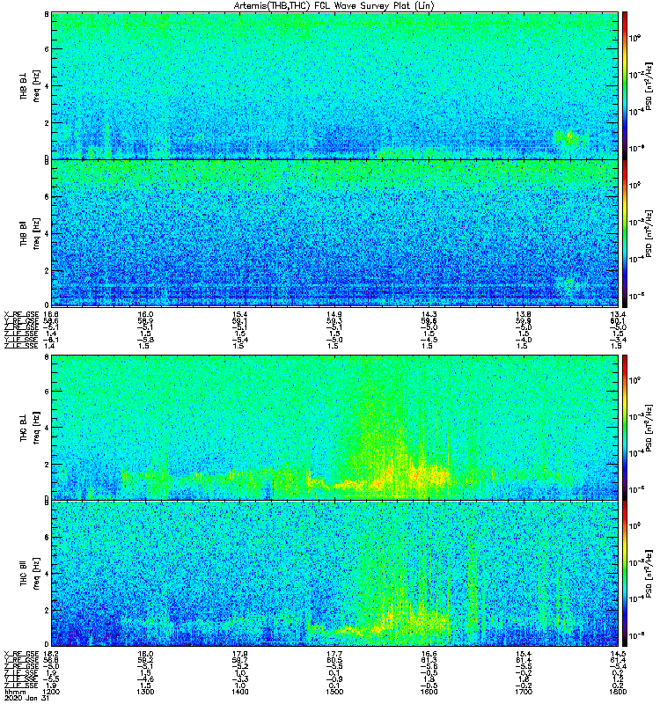This screenshot has height=704, width=660.
Task: Click the THC X_RE_GSE value 18.2
Action: pos(51,654)
